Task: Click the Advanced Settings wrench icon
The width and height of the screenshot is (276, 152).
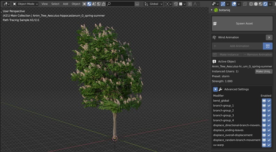Action: [x=220, y=89]
